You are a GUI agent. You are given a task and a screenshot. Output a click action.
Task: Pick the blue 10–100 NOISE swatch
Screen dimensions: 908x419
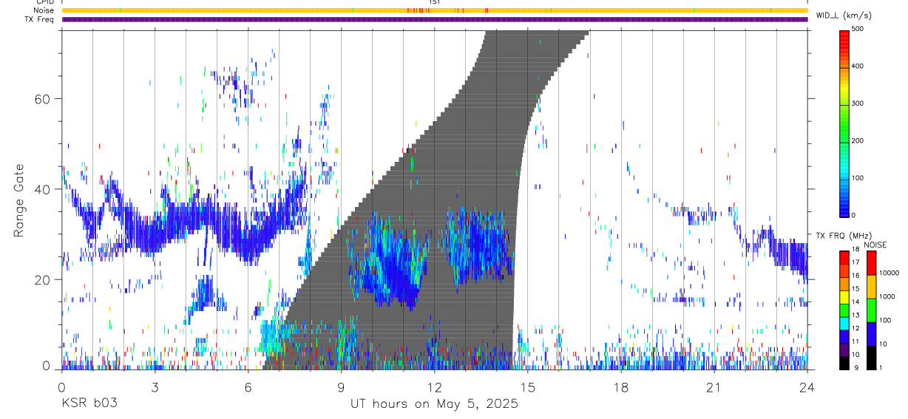click(871, 334)
